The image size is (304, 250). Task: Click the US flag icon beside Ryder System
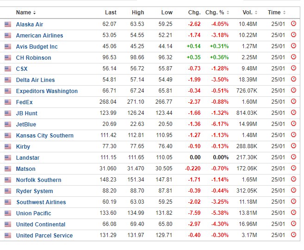tap(8, 191)
